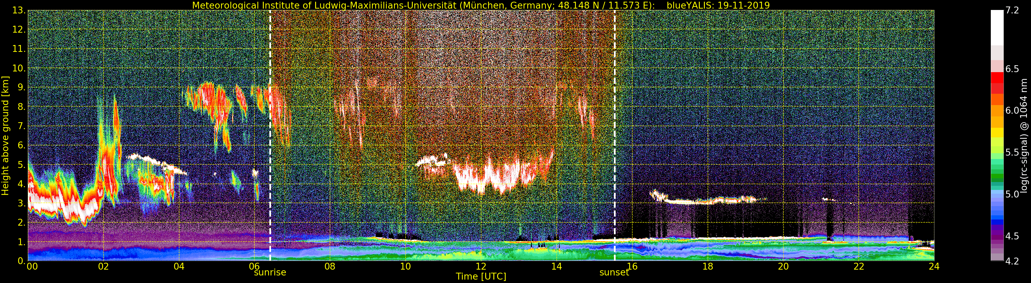Click the '8.' height axis tick label

(x=22, y=107)
